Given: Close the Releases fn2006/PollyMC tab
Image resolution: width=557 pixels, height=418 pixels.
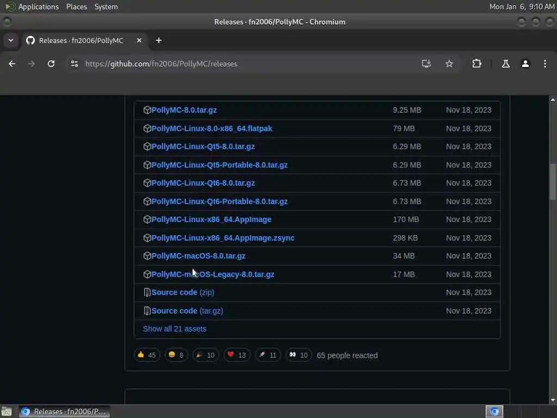Looking at the screenshot, I should tap(139, 40).
